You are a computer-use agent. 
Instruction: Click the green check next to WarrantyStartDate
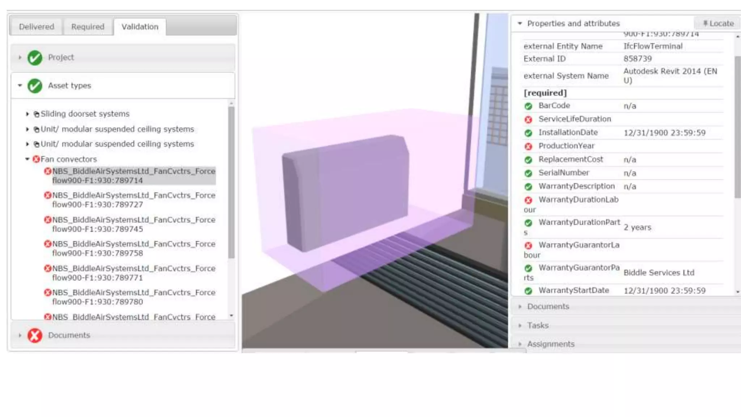(x=528, y=291)
